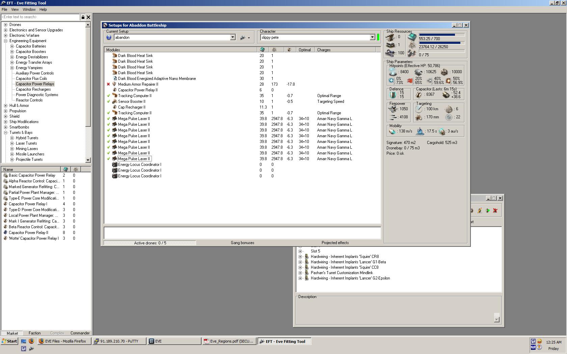Image resolution: width=567 pixels, height=354 pixels.
Task: Click the sensor strength icon showing 22
Action: point(449,117)
